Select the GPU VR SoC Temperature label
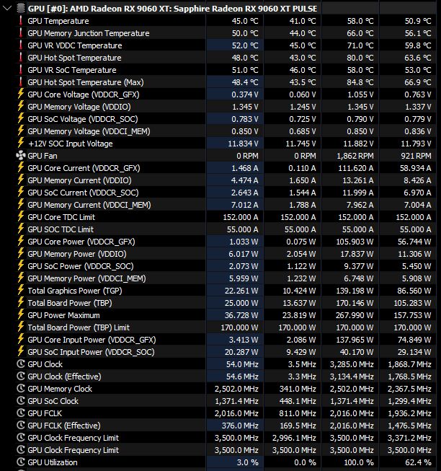The image size is (441, 471). click(72, 70)
